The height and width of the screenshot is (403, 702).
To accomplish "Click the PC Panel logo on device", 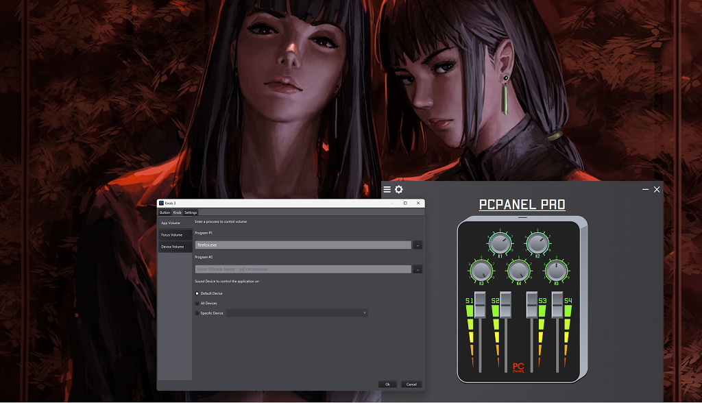I will click(519, 367).
